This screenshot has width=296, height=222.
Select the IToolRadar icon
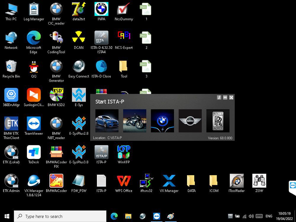[x=237, y=184]
